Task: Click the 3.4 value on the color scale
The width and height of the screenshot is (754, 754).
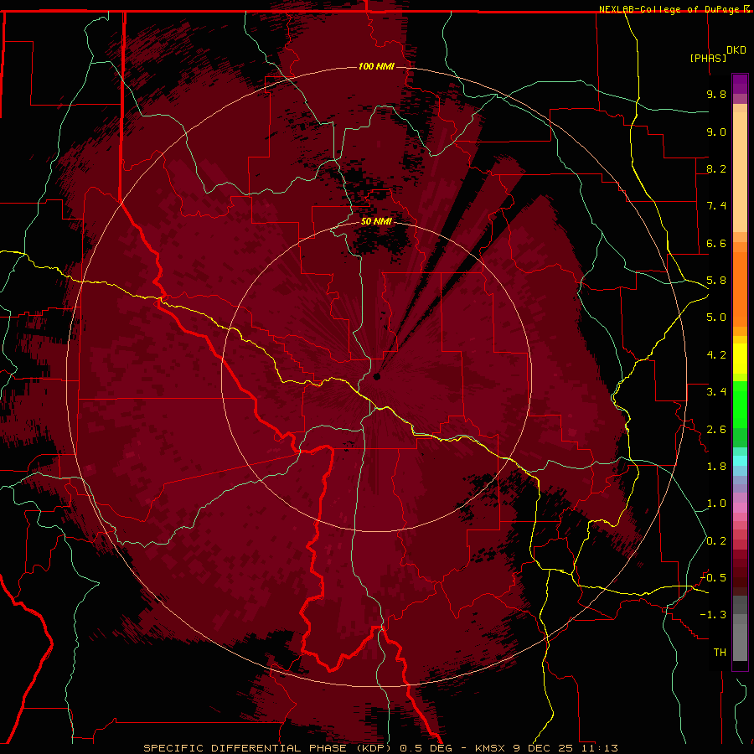Action: pos(716,392)
